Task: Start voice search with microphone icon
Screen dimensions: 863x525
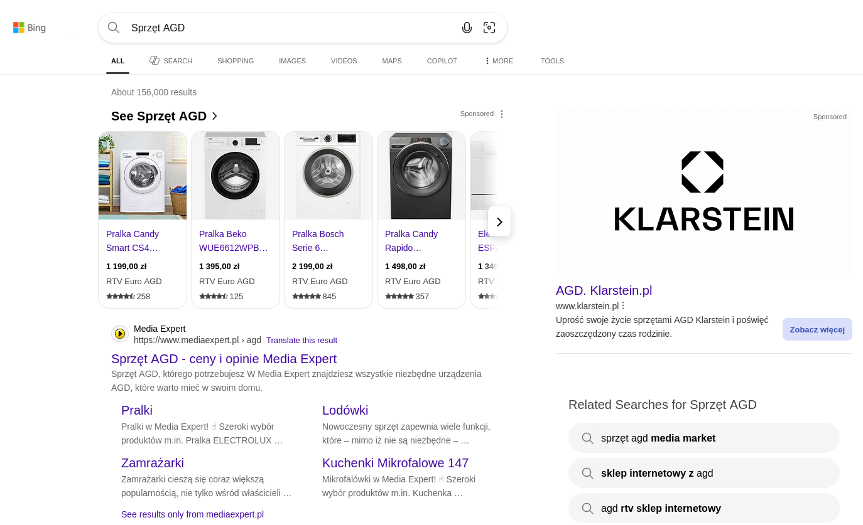Action: coord(467,28)
